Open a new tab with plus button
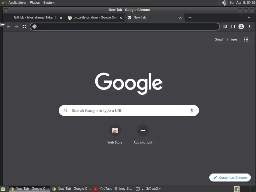This screenshot has width=256, height=192. [x=190, y=18]
